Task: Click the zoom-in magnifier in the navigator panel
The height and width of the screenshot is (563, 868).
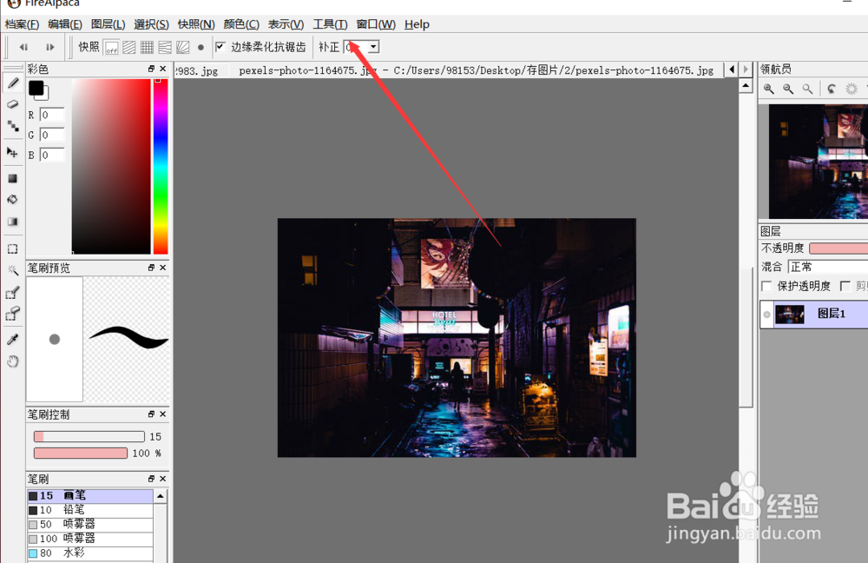Action: click(x=769, y=88)
